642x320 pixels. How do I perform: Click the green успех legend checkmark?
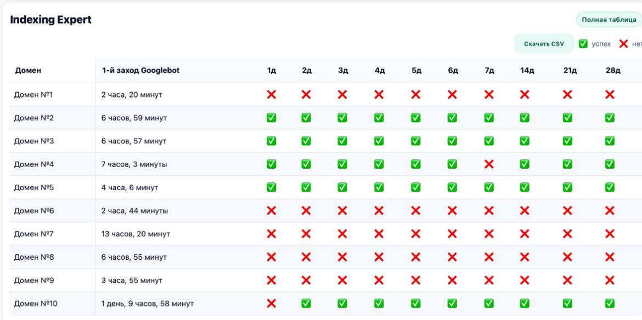[x=583, y=44]
